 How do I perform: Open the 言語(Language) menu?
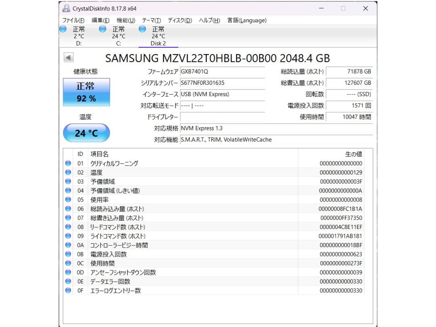[x=247, y=20]
